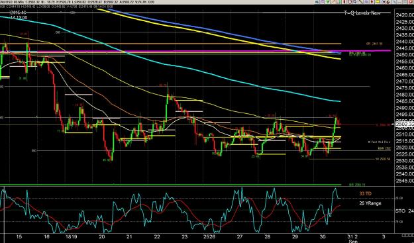Click date 29 on the time axis

(x=295, y=236)
